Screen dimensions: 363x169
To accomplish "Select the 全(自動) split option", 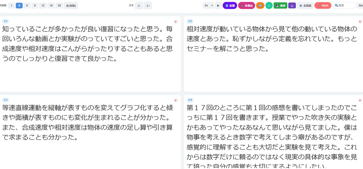I will (71, 5).
